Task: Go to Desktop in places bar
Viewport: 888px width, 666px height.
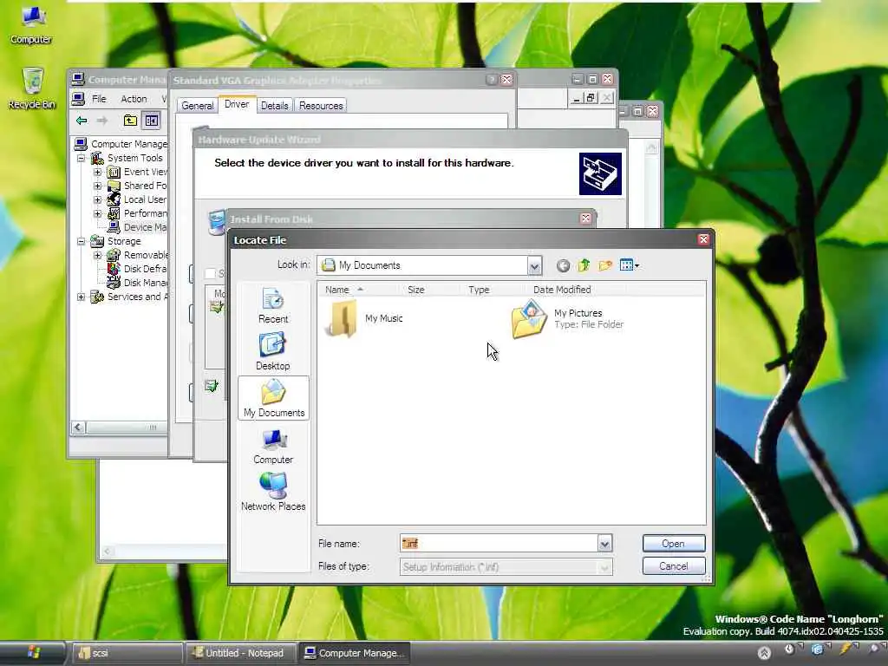Action: (273, 352)
